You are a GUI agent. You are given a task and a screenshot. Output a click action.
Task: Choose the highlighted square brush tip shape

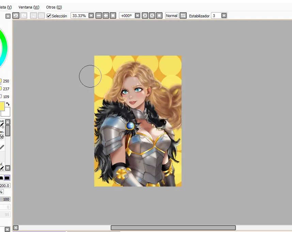tap(7, 178)
